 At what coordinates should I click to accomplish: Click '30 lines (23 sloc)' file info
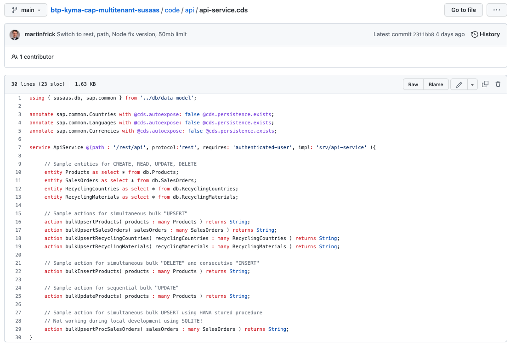pyautogui.click(x=38, y=84)
